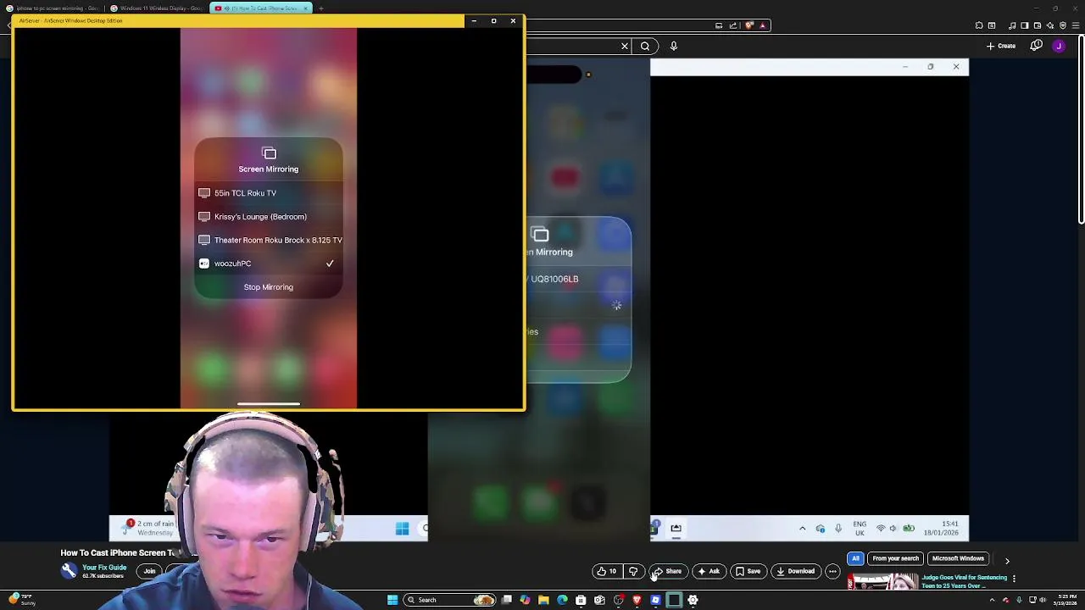Viewport: 1085px width, 610px height.
Task: Show more filter chips with right arrow
Action: coord(1007,560)
